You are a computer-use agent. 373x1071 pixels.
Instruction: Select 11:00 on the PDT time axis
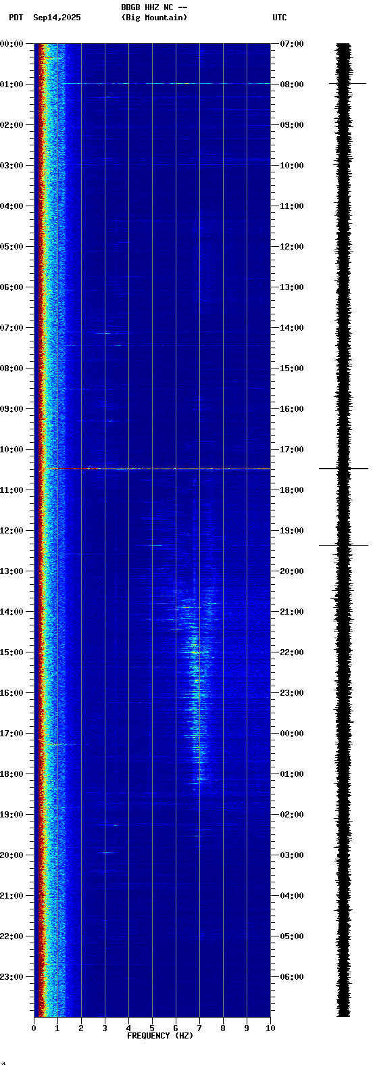point(11,490)
